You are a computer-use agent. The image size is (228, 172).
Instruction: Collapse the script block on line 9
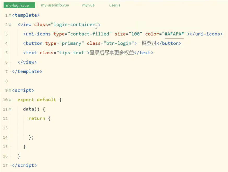coord(10,90)
